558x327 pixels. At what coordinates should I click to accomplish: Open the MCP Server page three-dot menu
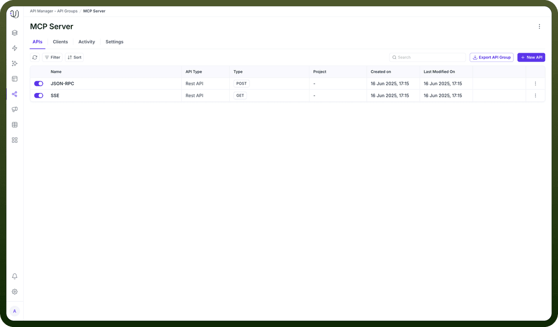tap(539, 26)
